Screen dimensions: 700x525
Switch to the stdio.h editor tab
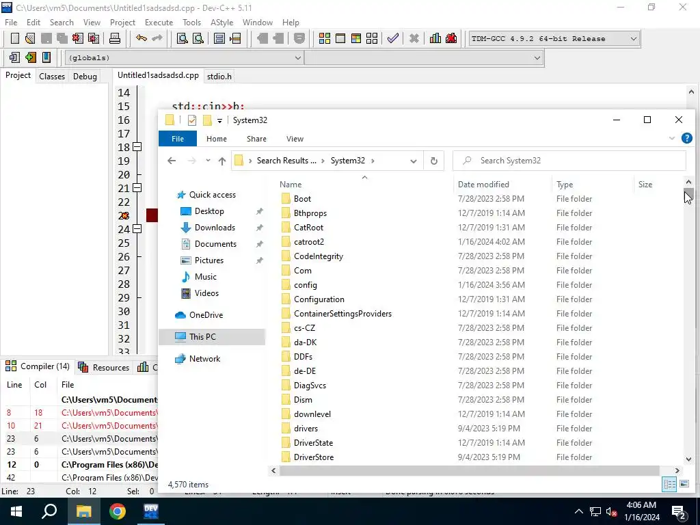(219, 77)
